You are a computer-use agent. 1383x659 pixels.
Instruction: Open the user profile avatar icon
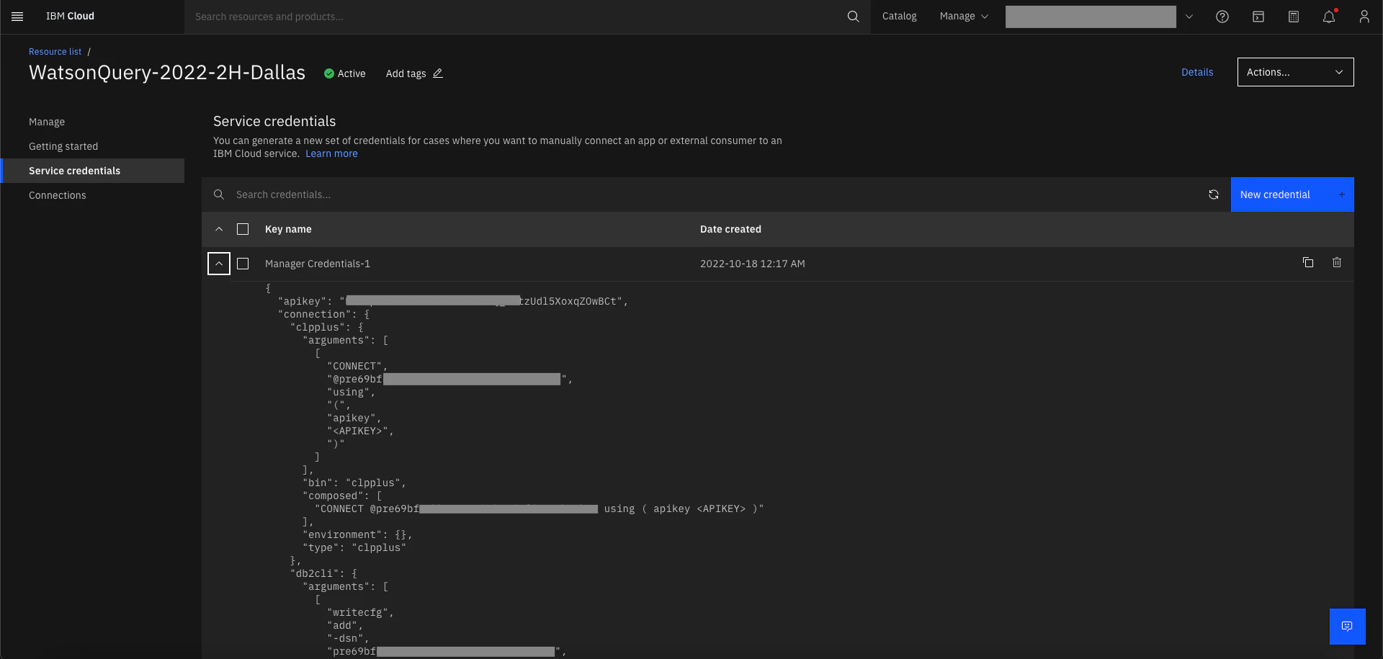point(1364,17)
